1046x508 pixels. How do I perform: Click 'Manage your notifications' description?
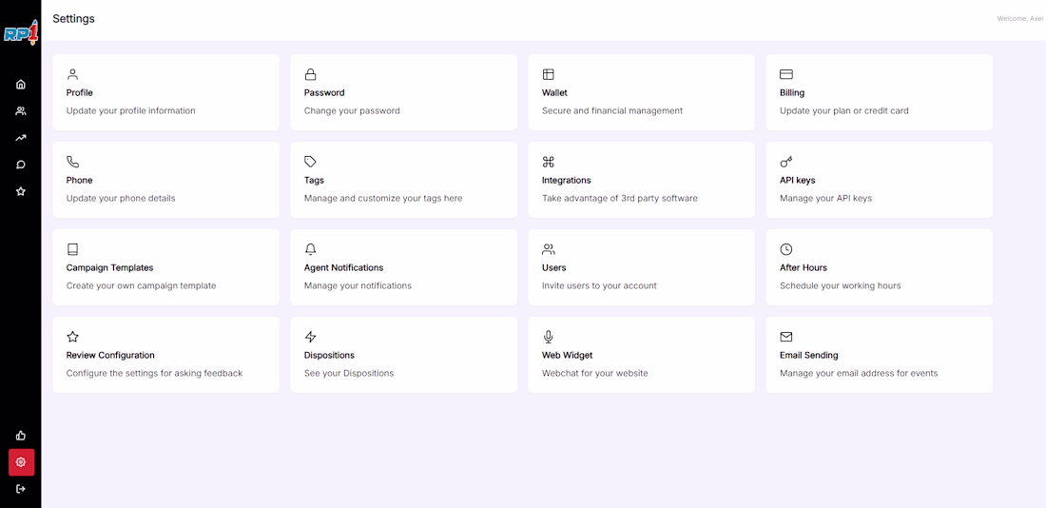[358, 285]
